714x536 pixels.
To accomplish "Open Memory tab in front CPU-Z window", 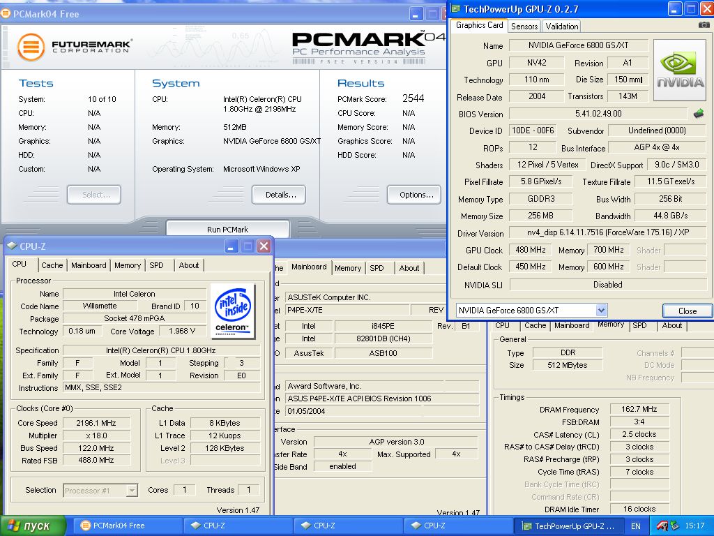I will point(128,265).
